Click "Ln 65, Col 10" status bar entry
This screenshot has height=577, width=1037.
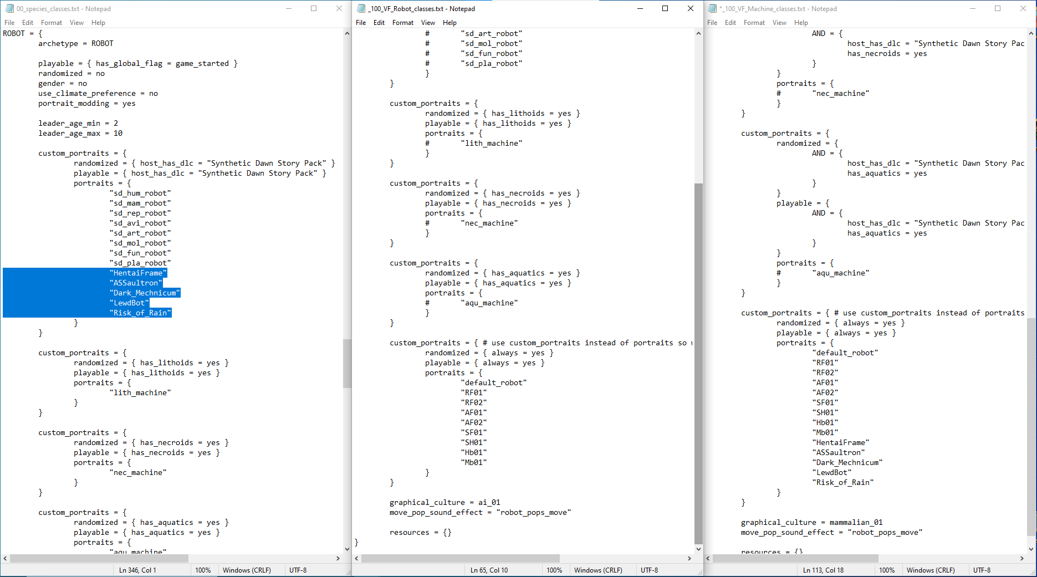489,570
